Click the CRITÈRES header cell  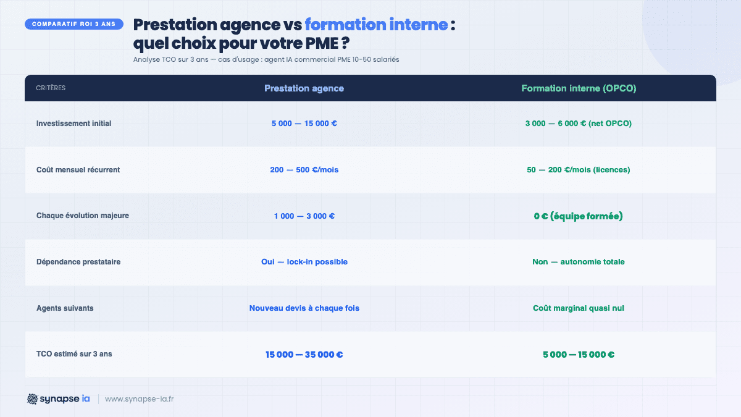coord(51,88)
